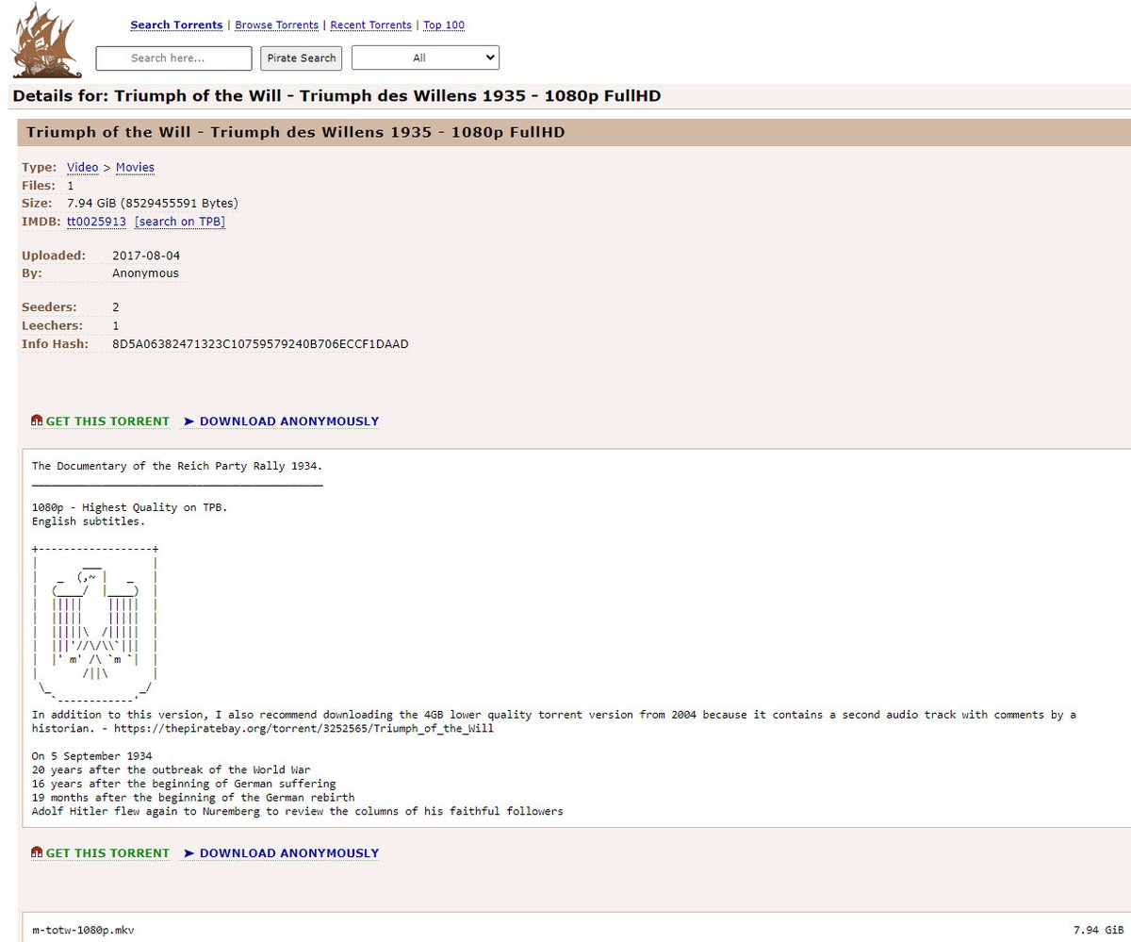
Task: Switch to Browse Torrents
Action: click(277, 25)
